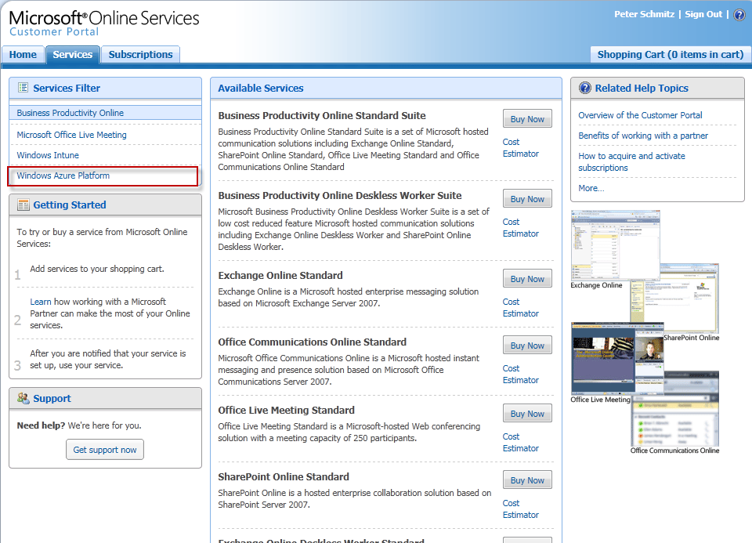Open Cost Estimator for SharePoint Online Standard
This screenshot has width=752, height=543.
click(x=520, y=509)
